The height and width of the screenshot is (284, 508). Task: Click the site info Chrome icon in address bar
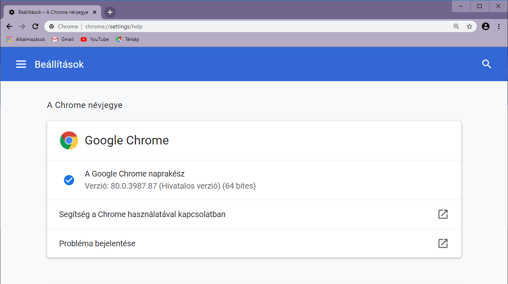(x=52, y=26)
